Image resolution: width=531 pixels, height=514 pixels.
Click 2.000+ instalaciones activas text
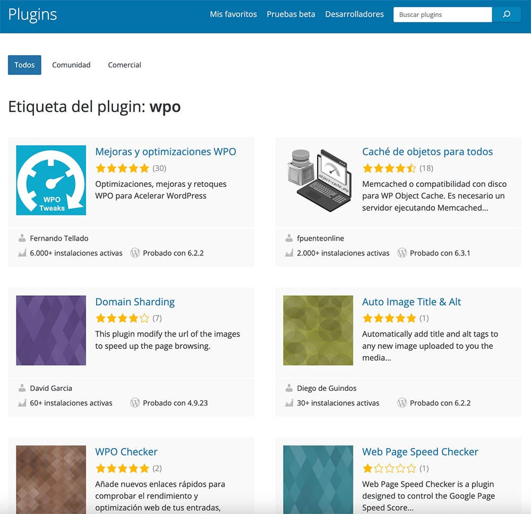pyautogui.click(x=343, y=253)
